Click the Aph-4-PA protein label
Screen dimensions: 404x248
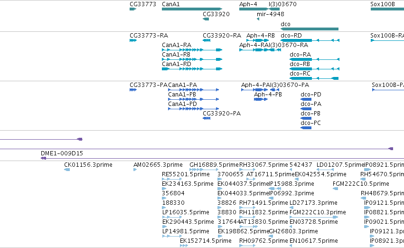(x=255, y=85)
